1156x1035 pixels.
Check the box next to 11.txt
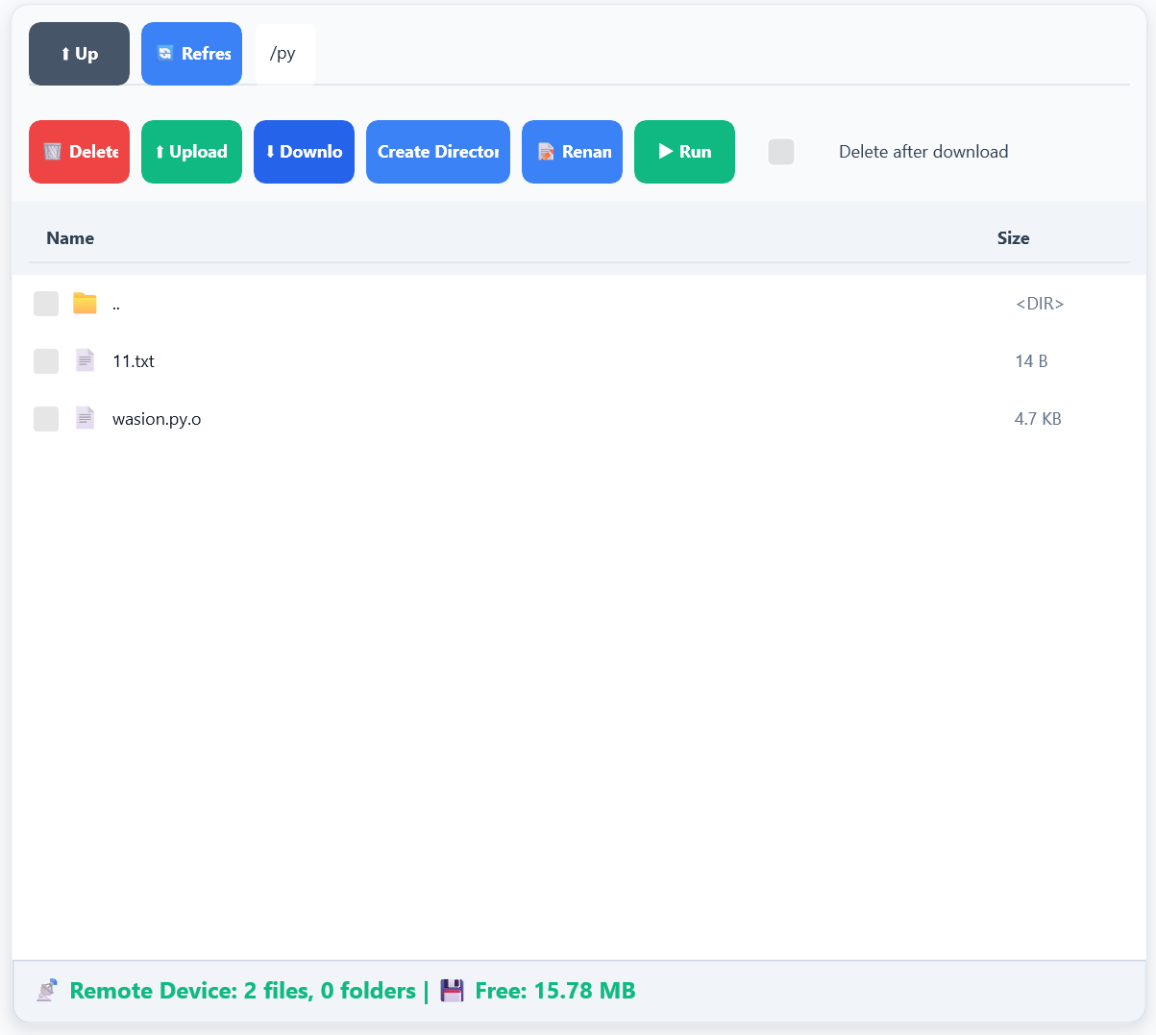(46, 361)
